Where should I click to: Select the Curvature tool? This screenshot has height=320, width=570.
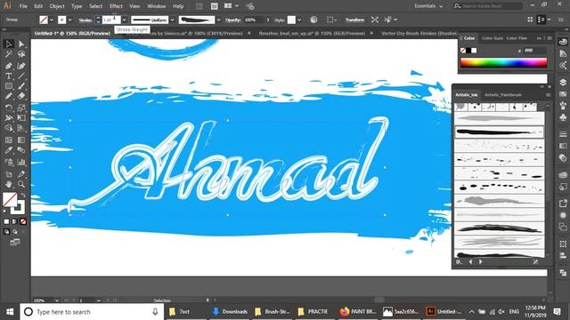tap(21, 66)
